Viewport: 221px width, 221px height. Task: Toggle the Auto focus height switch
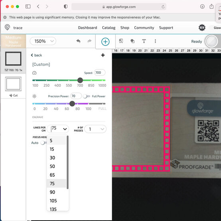pos(44,143)
